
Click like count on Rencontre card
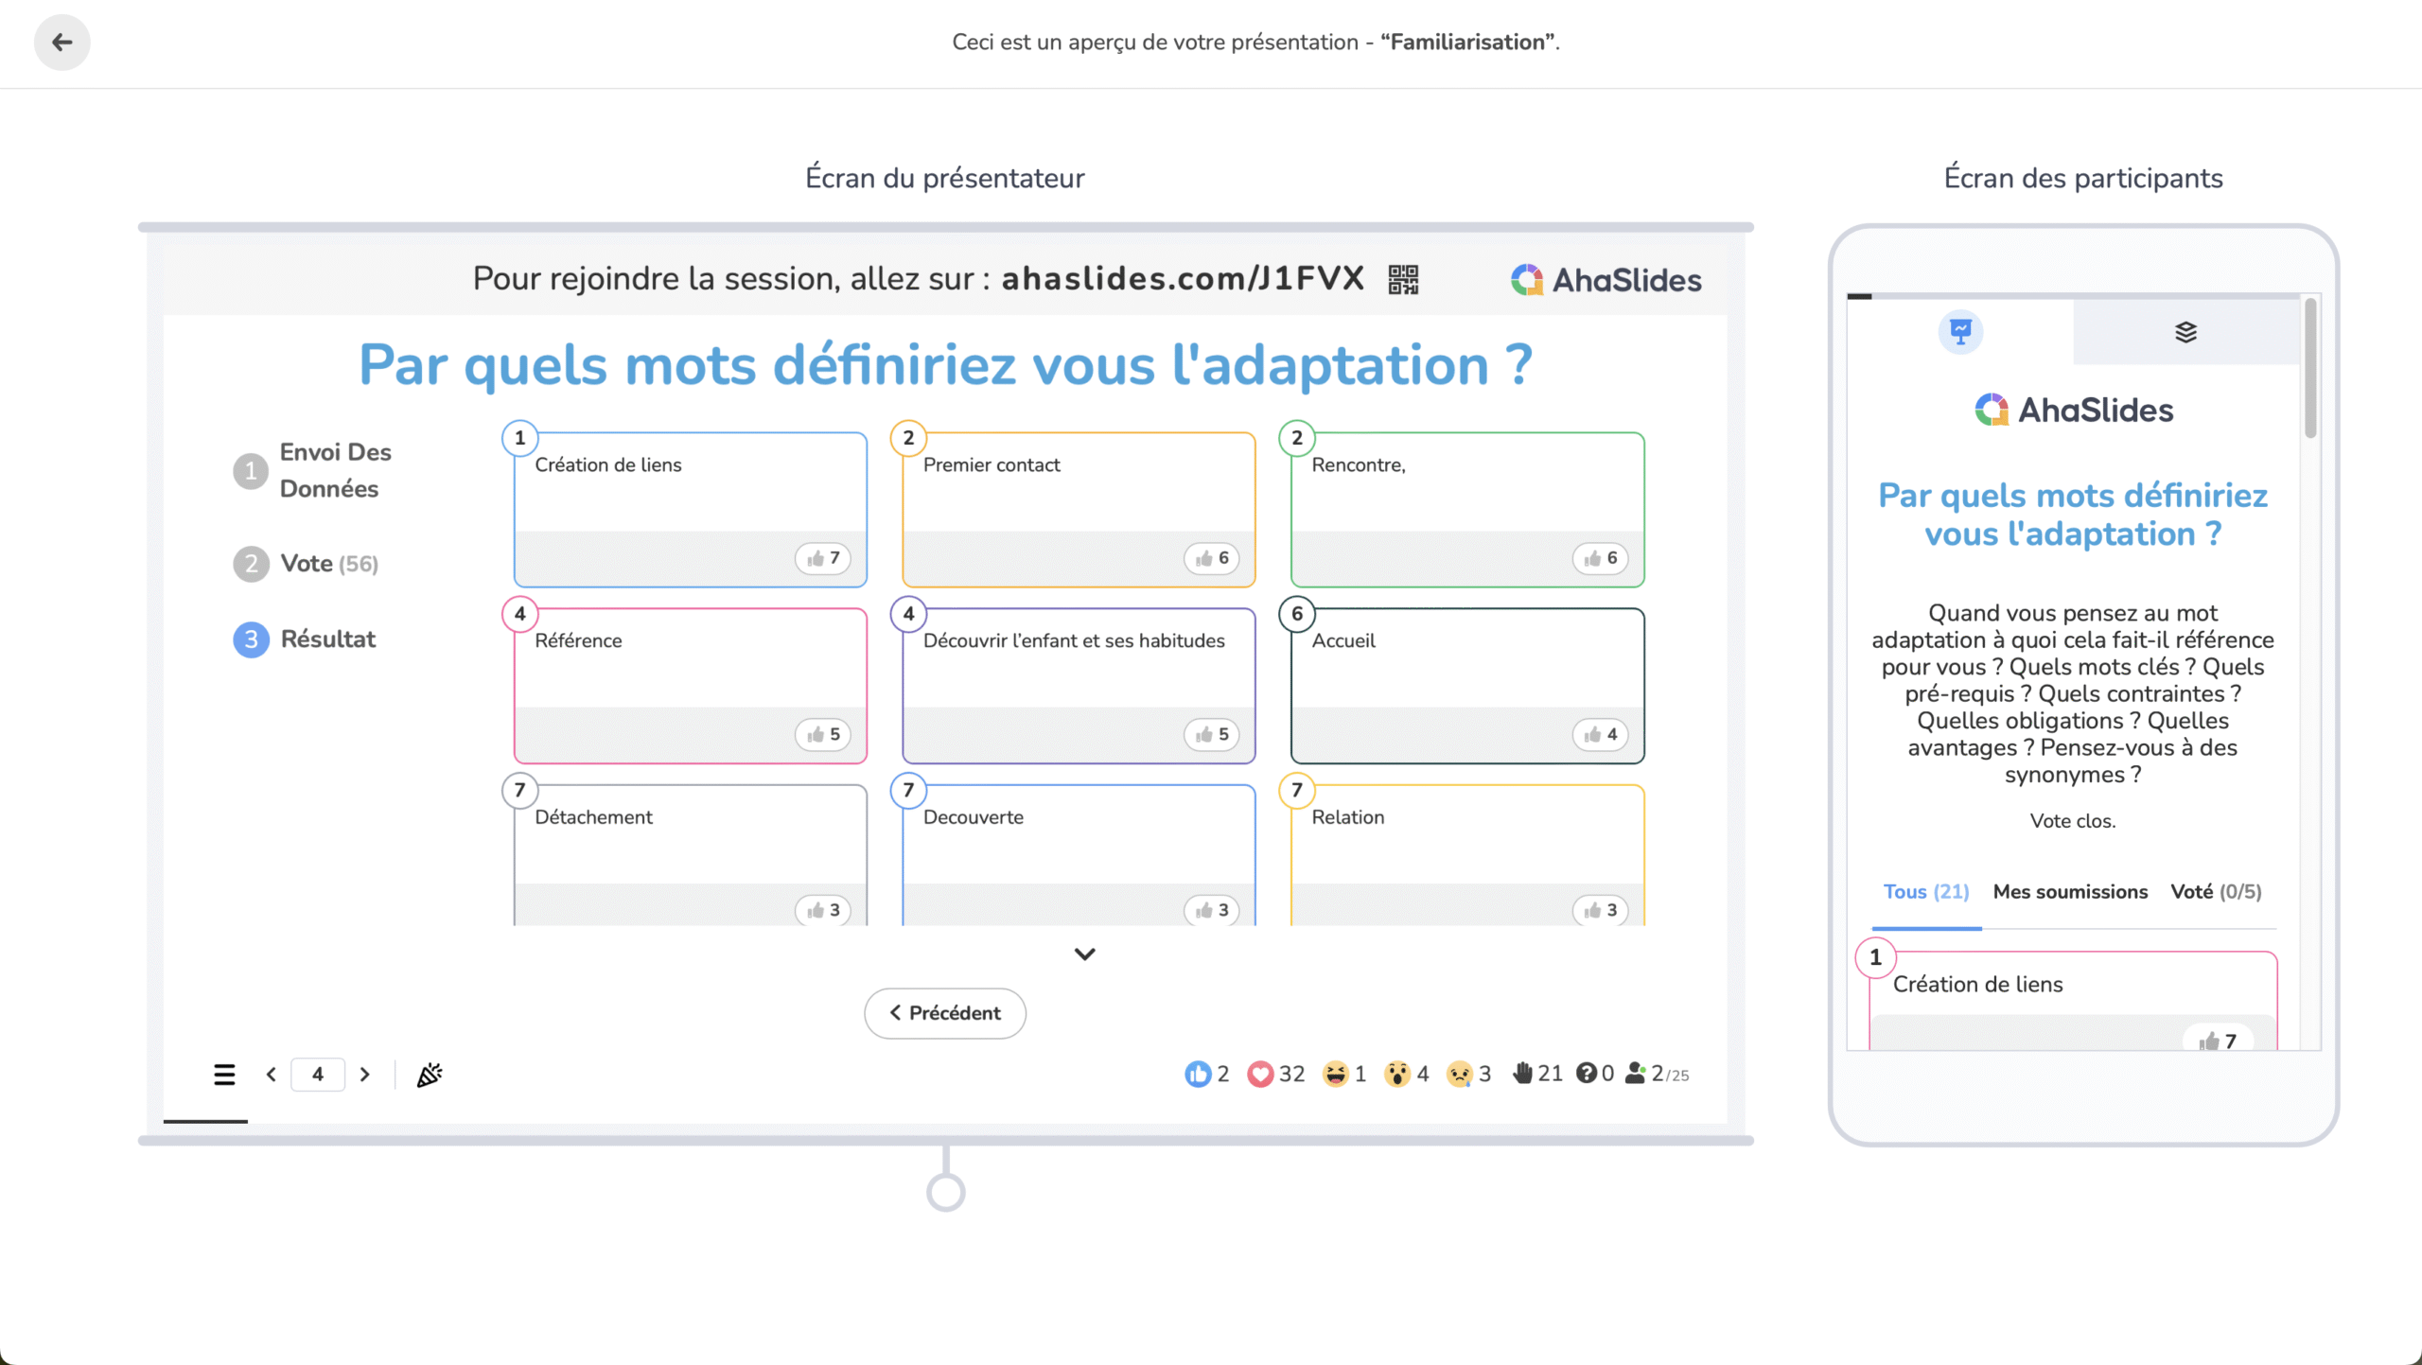(x=1601, y=558)
